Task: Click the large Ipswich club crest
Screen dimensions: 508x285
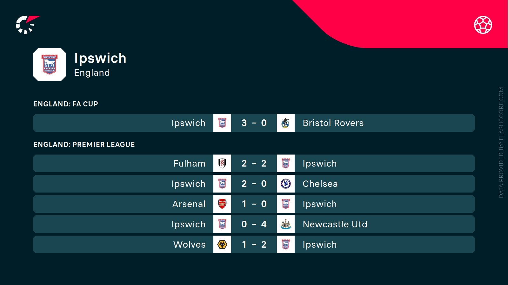Action: tap(50, 65)
